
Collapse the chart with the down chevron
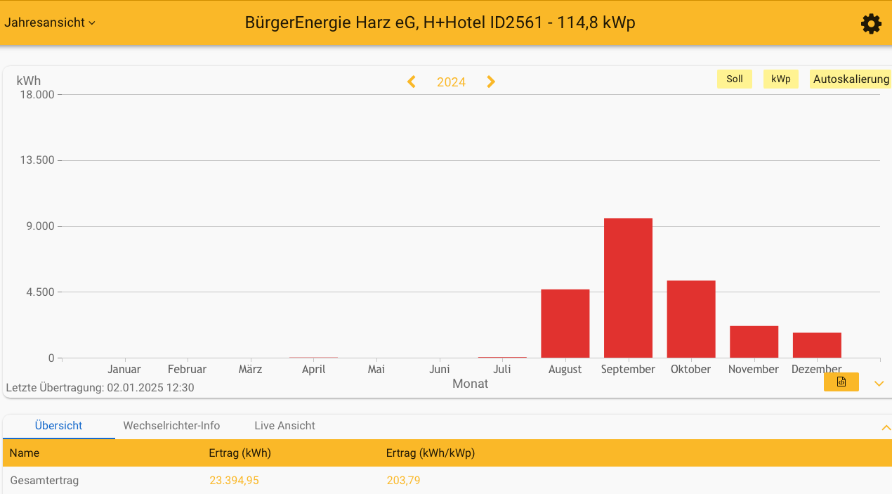pyautogui.click(x=879, y=383)
